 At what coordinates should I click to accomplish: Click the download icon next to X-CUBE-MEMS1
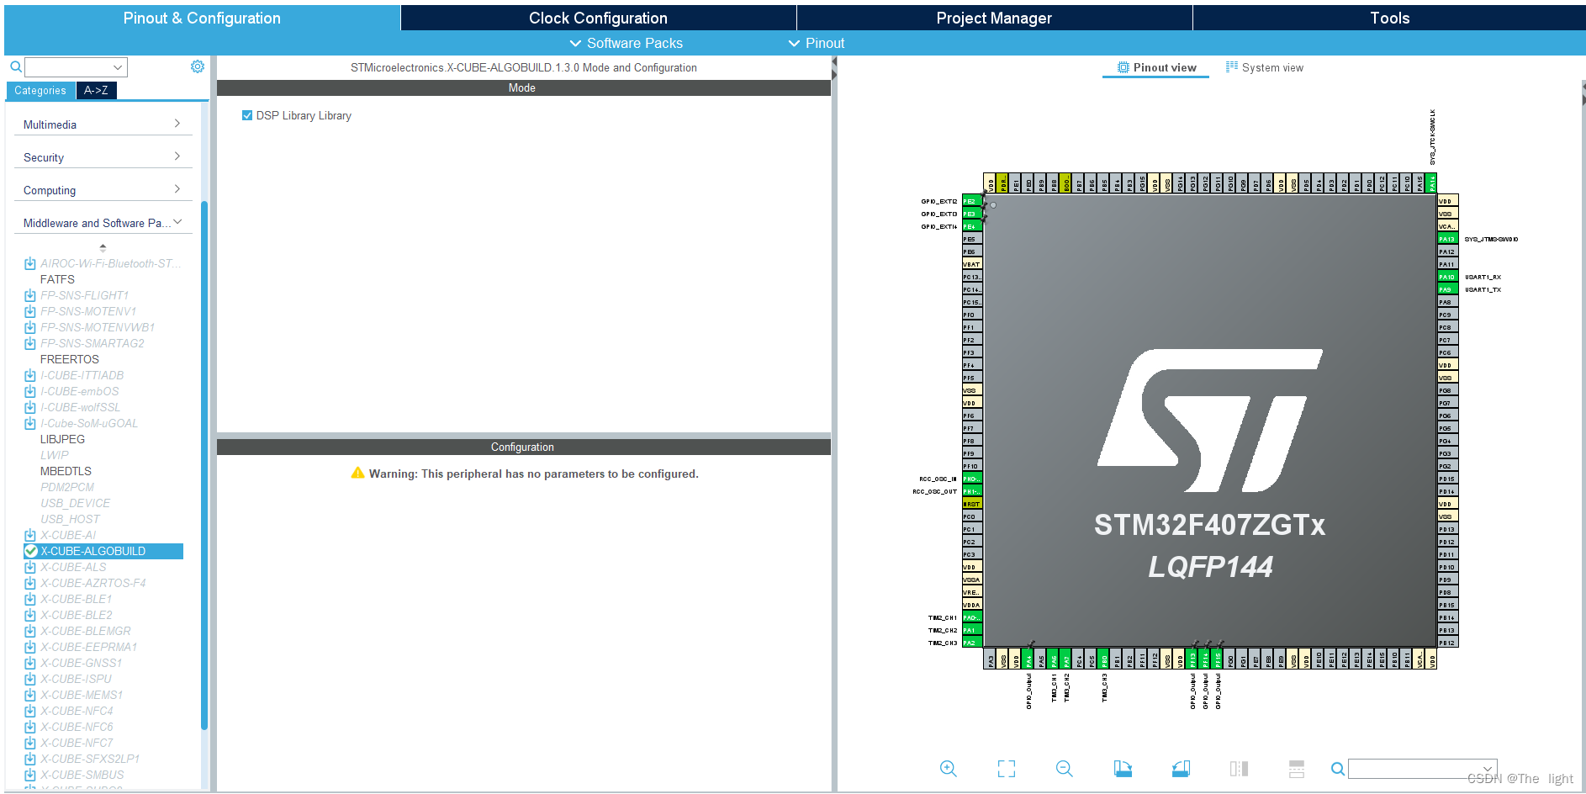(29, 695)
